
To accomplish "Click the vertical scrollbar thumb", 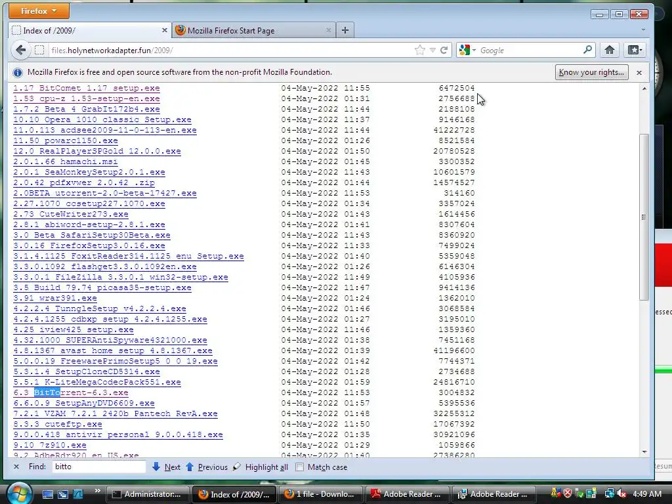I will pos(644,217).
